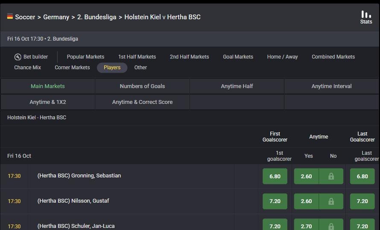This screenshot has width=380, height=230.
Task: Bet Gronning last goalscorer at 6.80
Action: coord(362,177)
